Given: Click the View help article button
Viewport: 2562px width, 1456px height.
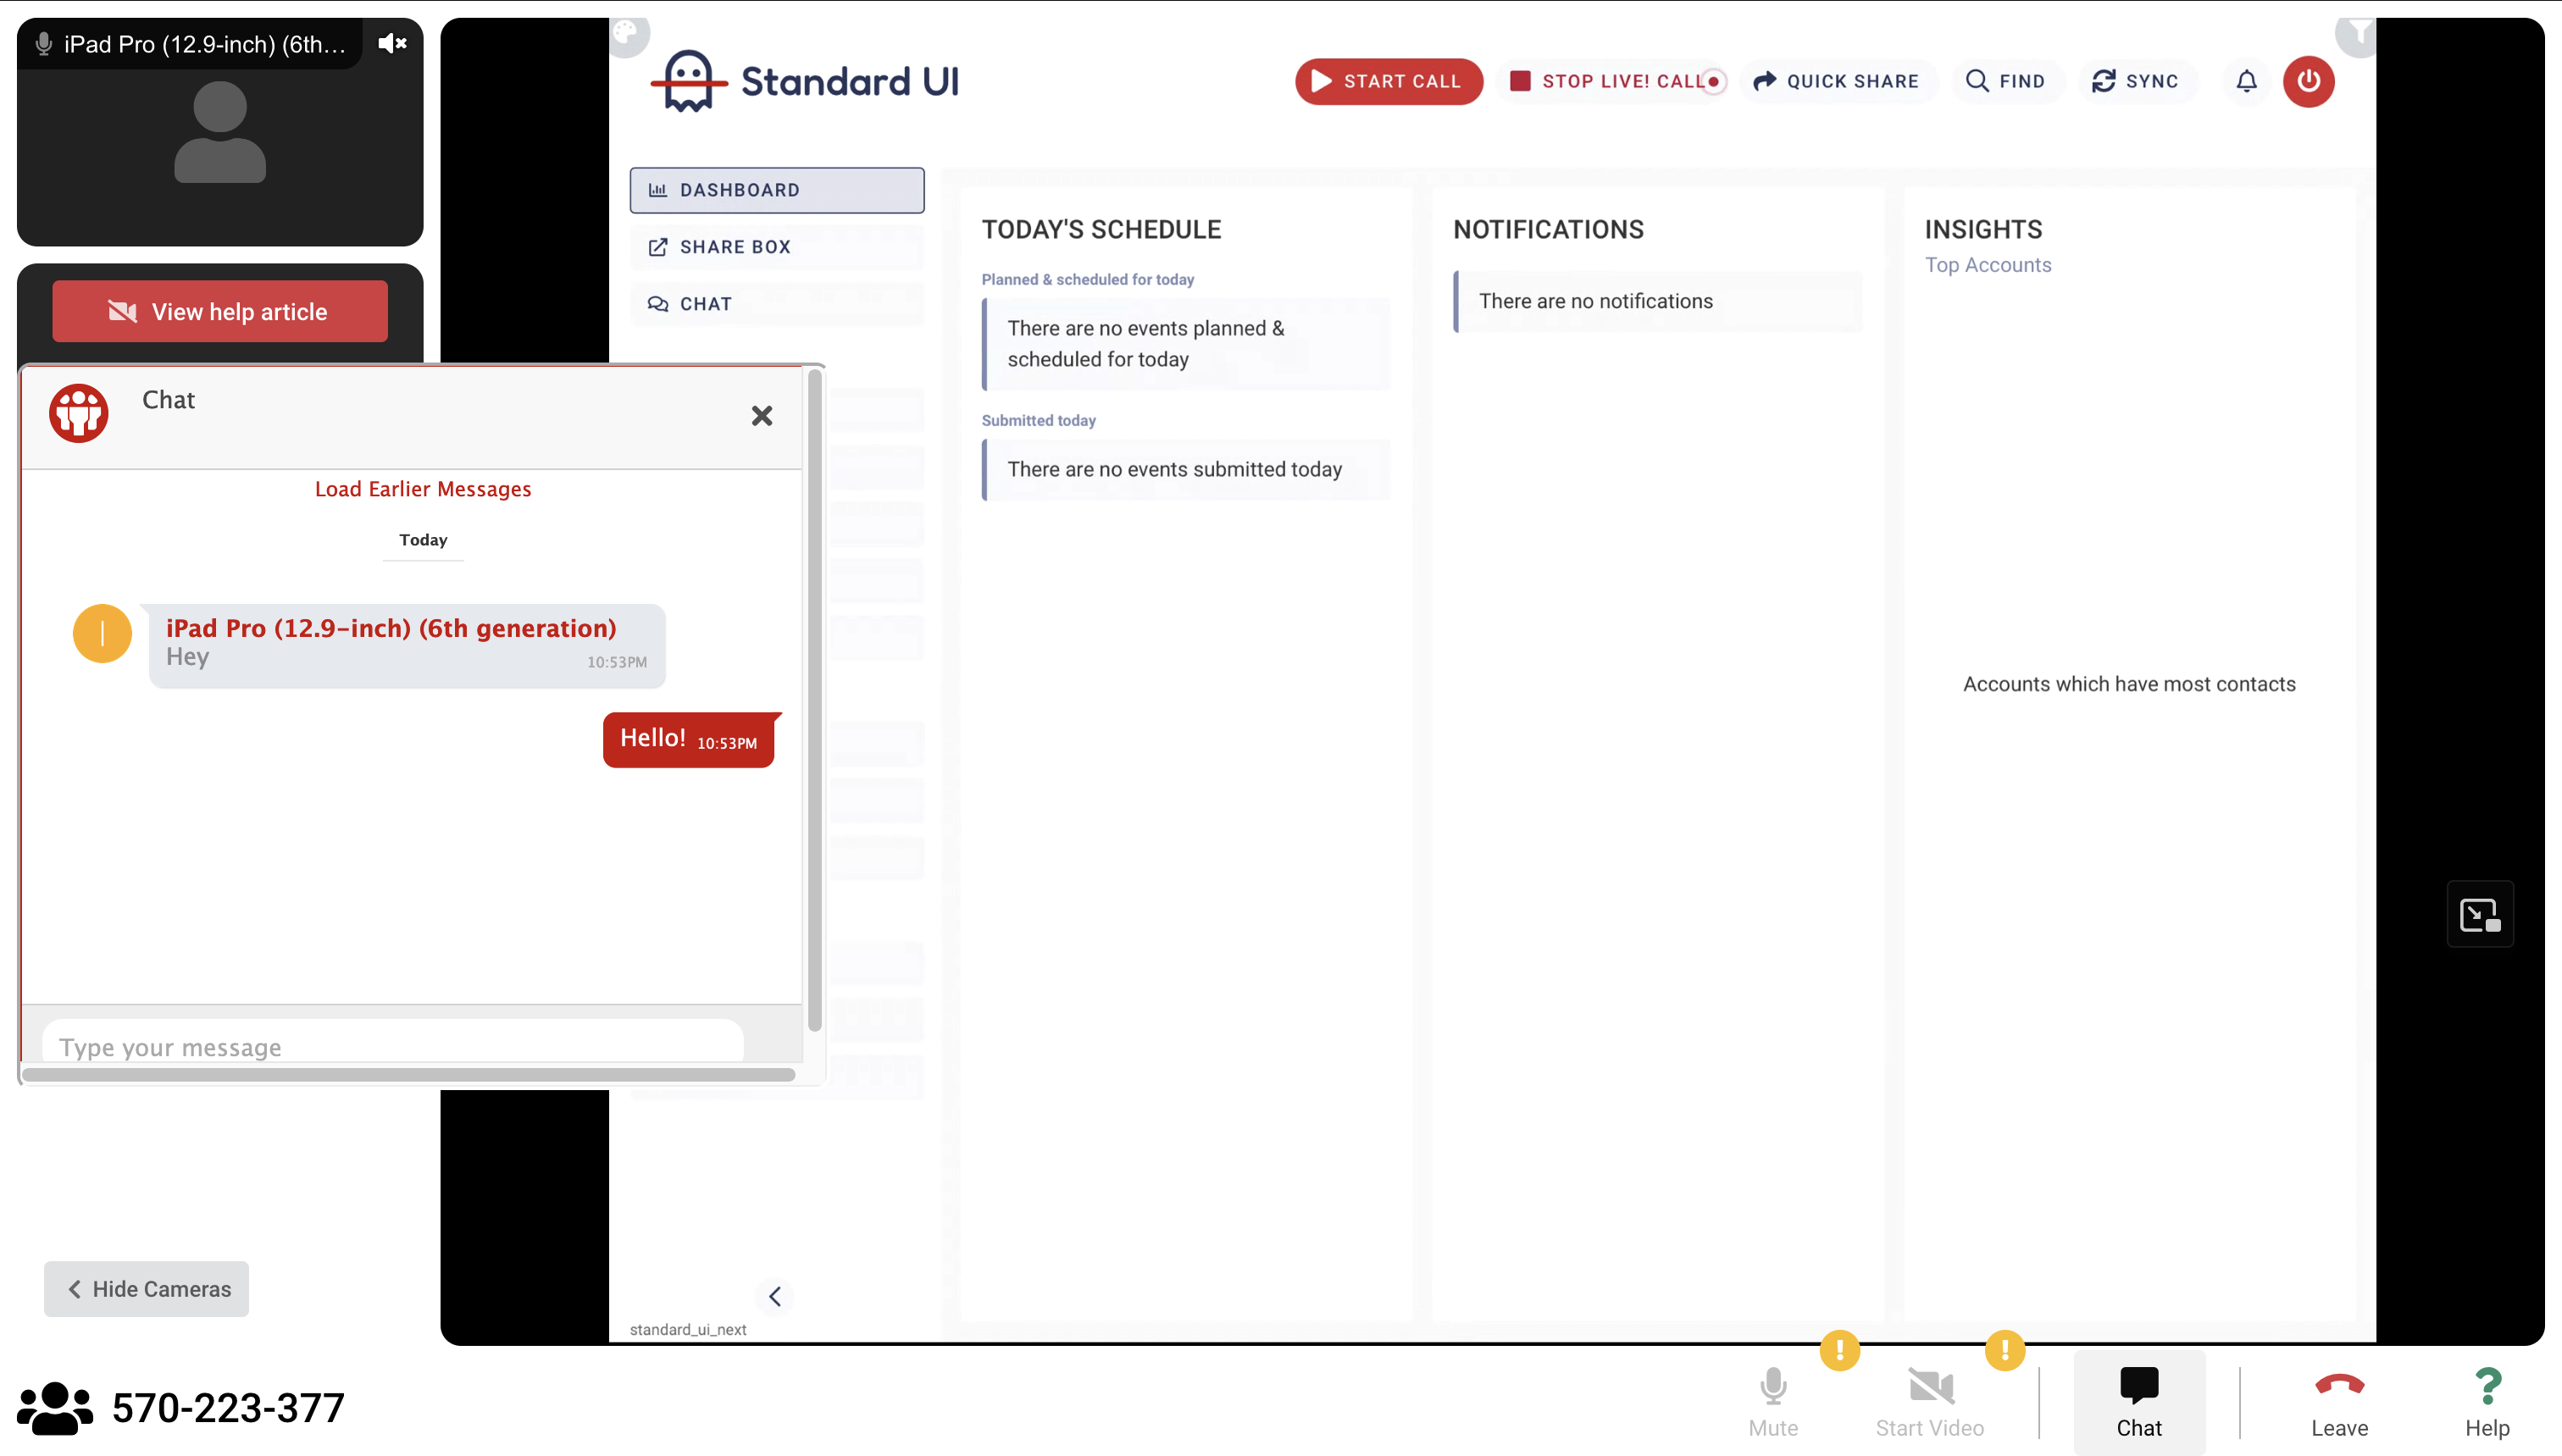Looking at the screenshot, I should (220, 312).
